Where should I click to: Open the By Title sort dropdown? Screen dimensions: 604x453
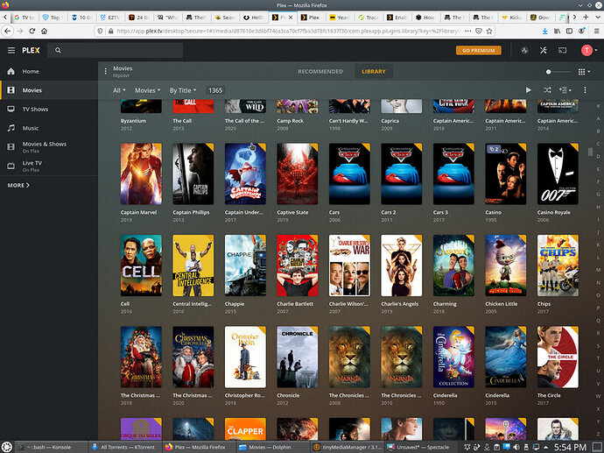[x=183, y=90]
